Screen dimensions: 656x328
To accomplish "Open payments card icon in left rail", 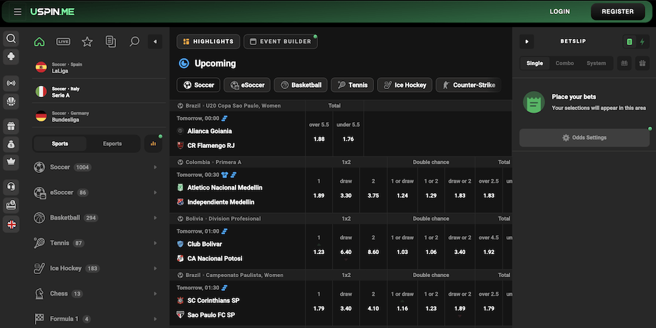I will [x=11, y=205].
